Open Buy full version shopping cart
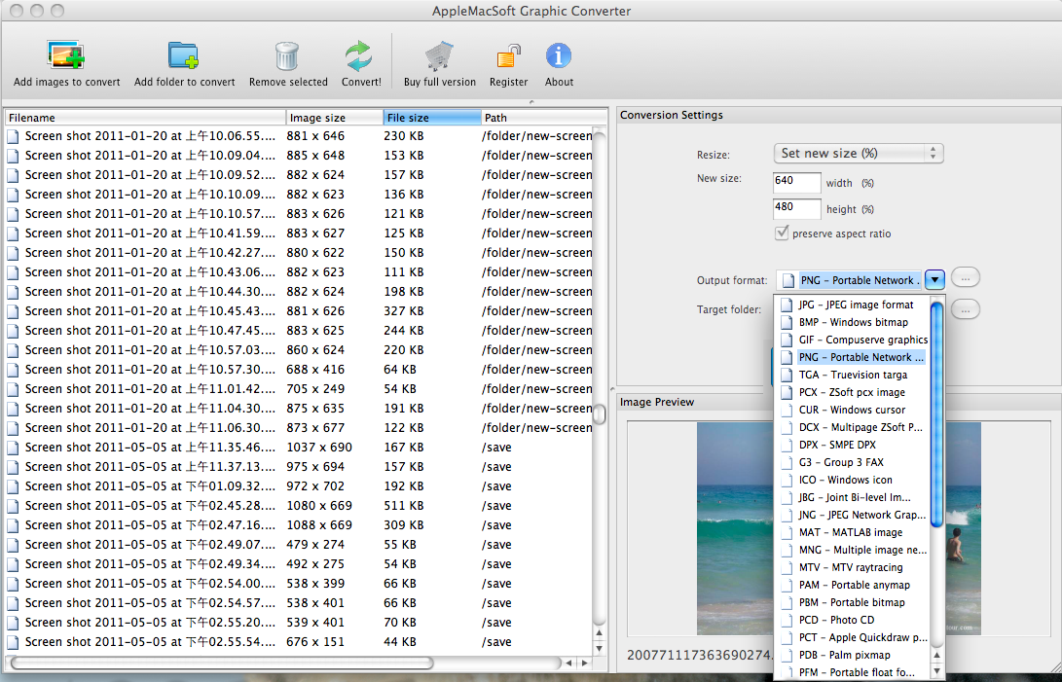Image resolution: width=1062 pixels, height=682 pixels. pos(439,56)
